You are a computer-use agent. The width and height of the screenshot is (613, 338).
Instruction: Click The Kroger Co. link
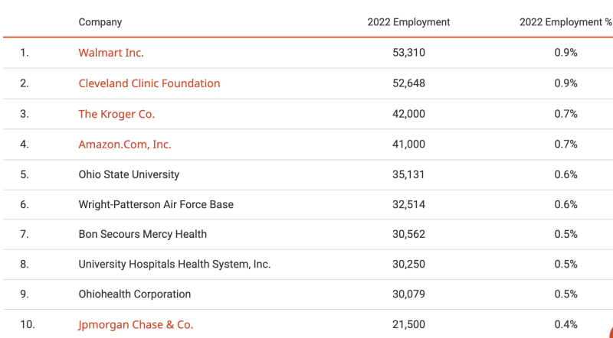pyautogui.click(x=116, y=114)
